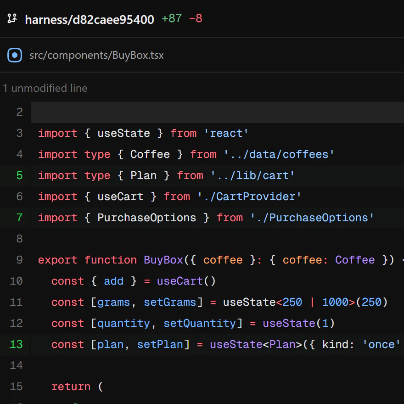The width and height of the screenshot is (404, 404).
Task: Click 'react' string on import line 3
Action: [226, 133]
